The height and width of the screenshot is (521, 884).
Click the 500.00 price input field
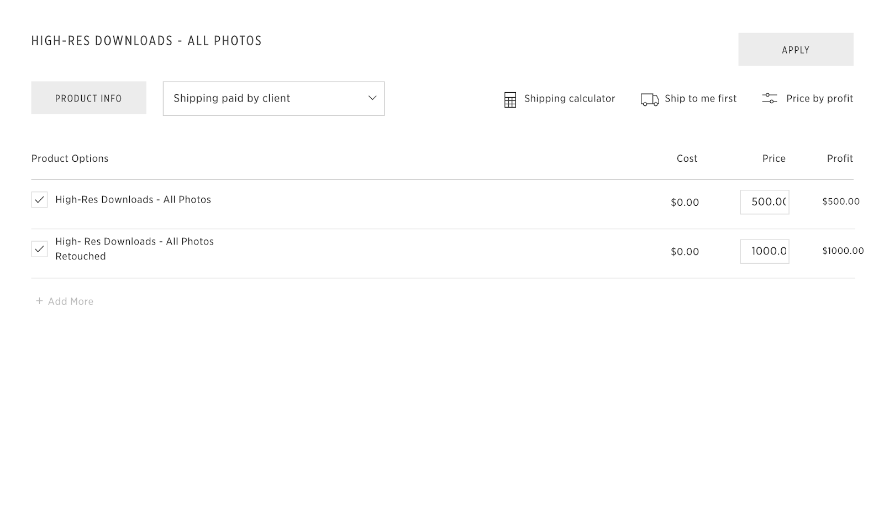[x=764, y=202]
